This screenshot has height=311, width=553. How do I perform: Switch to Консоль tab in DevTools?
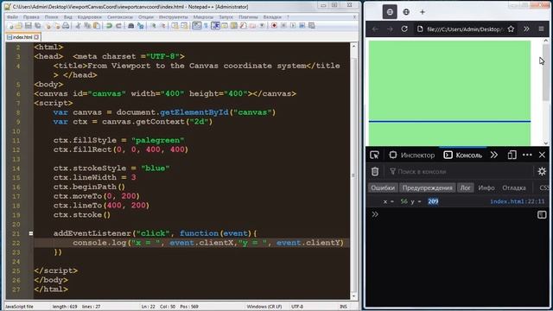tap(463, 155)
